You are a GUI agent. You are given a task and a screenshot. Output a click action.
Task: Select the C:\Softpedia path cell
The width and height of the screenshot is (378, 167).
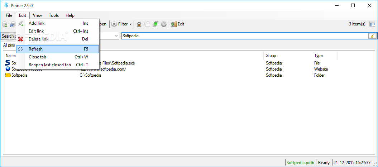pos(90,75)
